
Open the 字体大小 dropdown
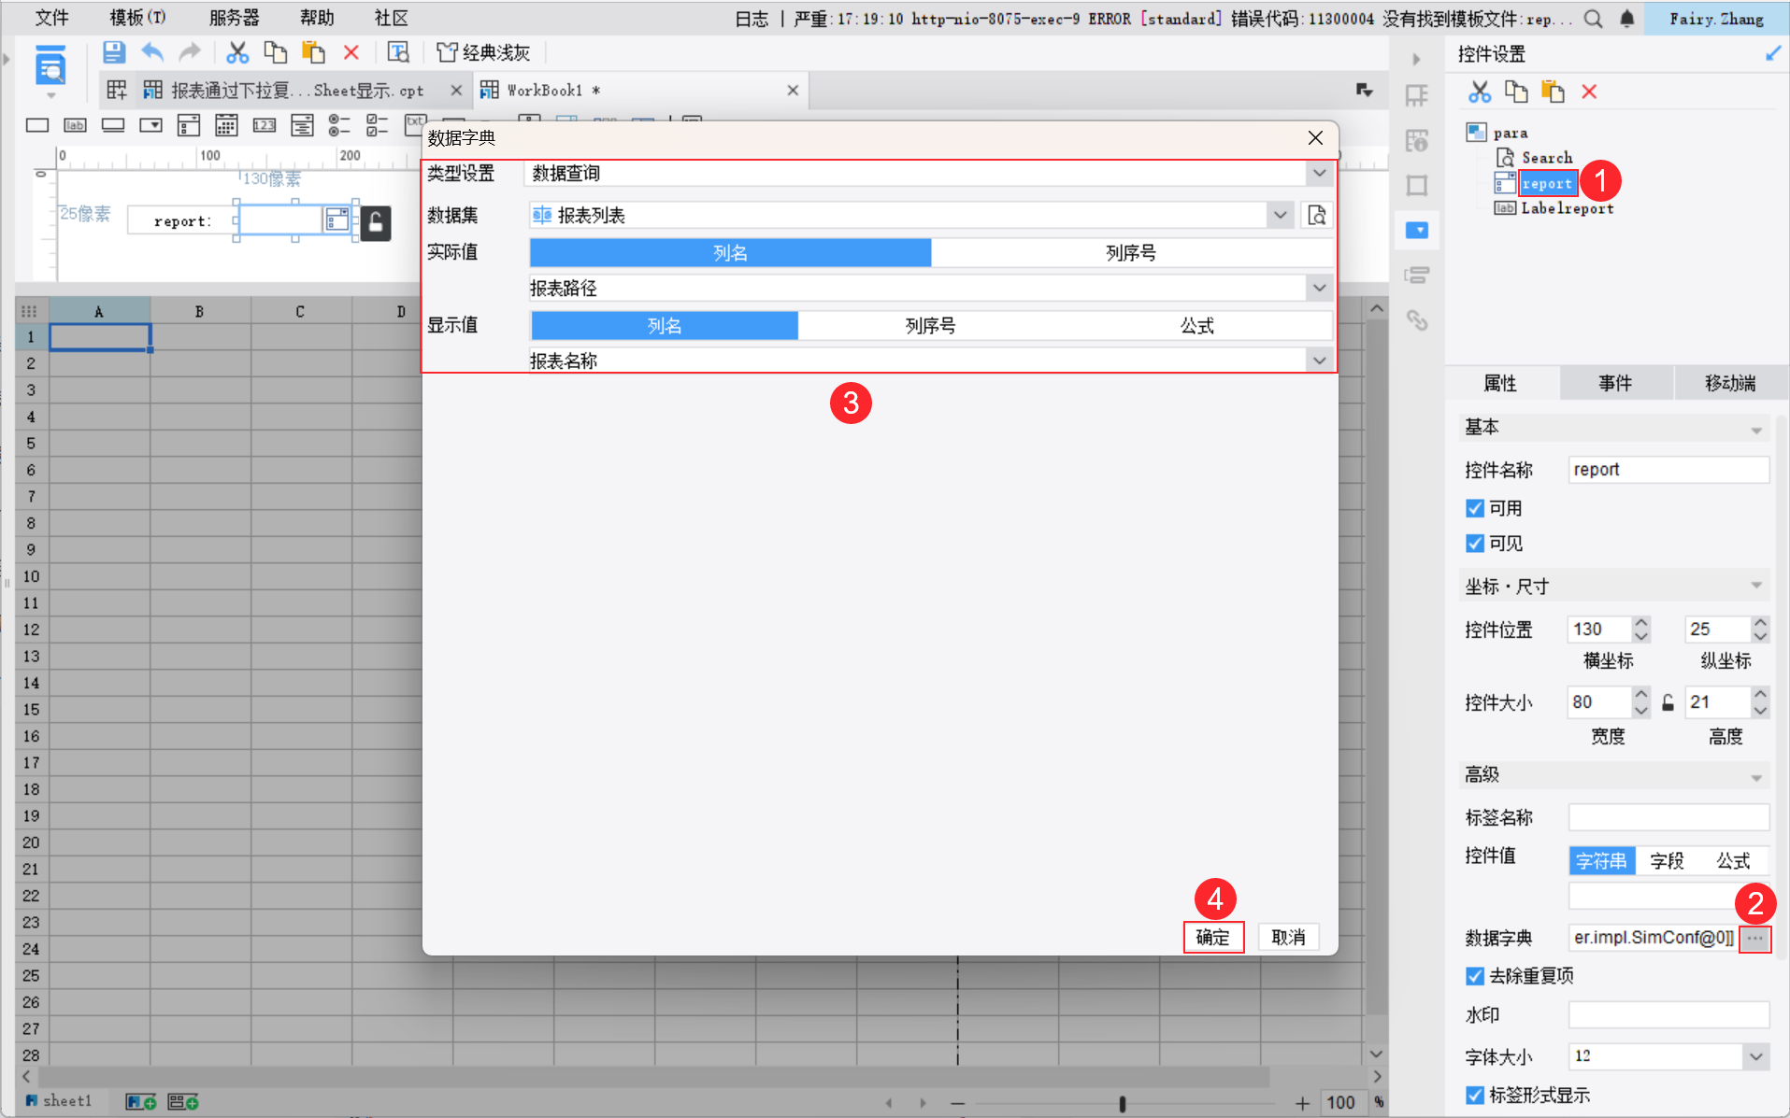(x=1756, y=1056)
